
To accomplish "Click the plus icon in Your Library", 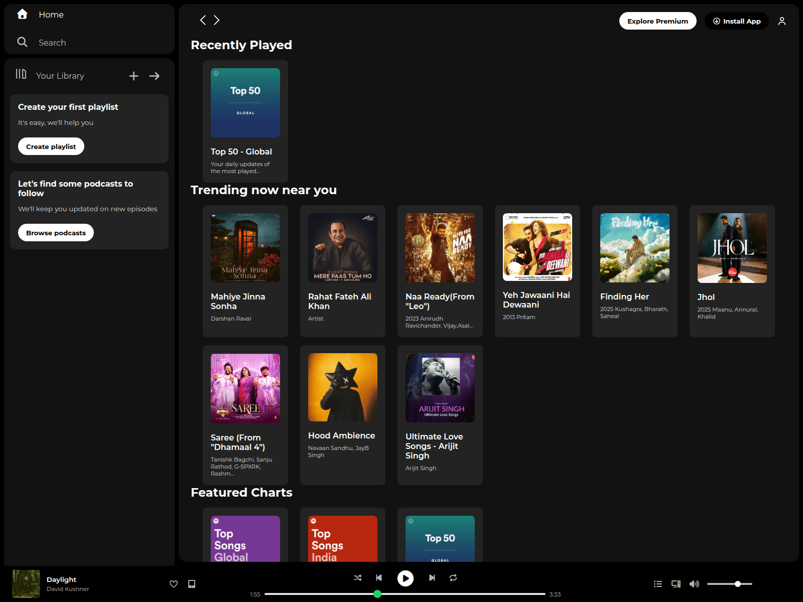I will click(x=133, y=76).
